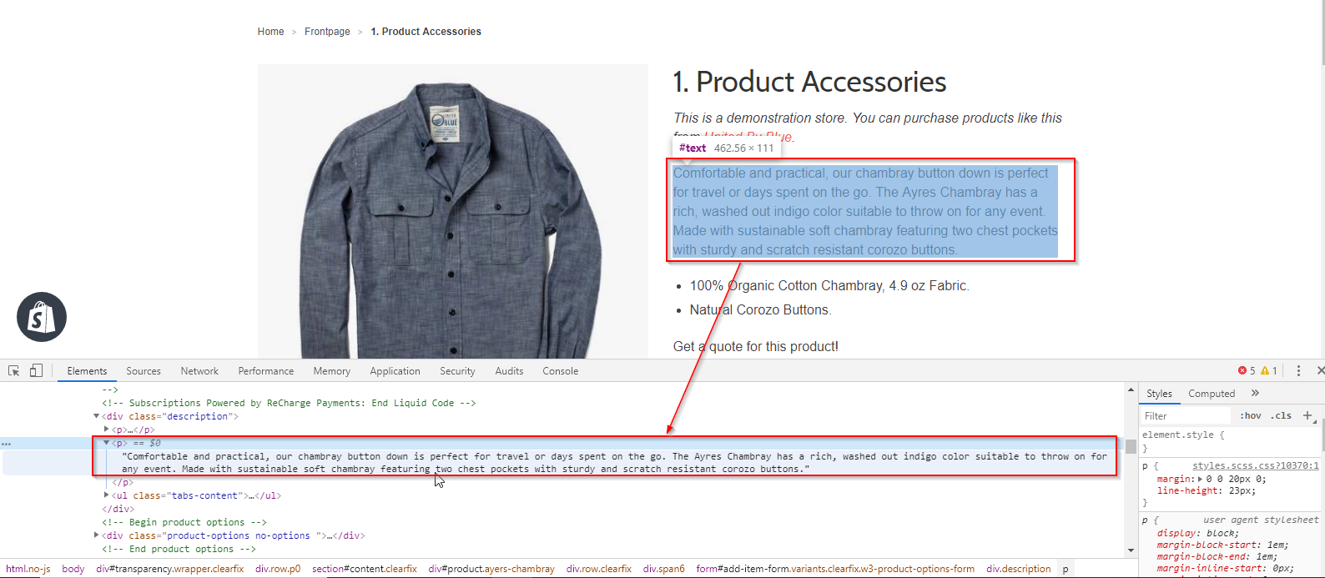Toggle the .cls class editor
Screen dimensions: 1325x578
1281,415
